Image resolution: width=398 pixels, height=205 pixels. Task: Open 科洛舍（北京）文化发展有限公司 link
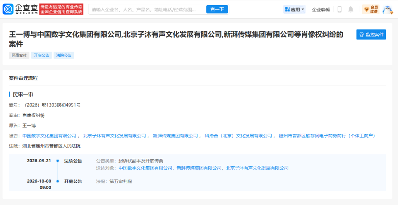pyautogui.click(x=238, y=136)
